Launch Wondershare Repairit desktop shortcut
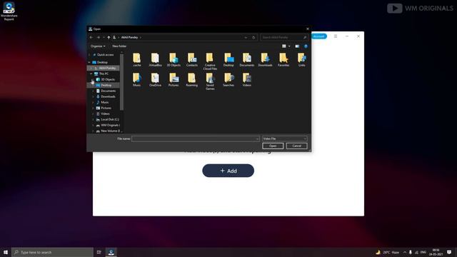The height and width of the screenshot is (257, 457). point(9,11)
